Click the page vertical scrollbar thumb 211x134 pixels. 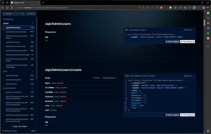204,23
